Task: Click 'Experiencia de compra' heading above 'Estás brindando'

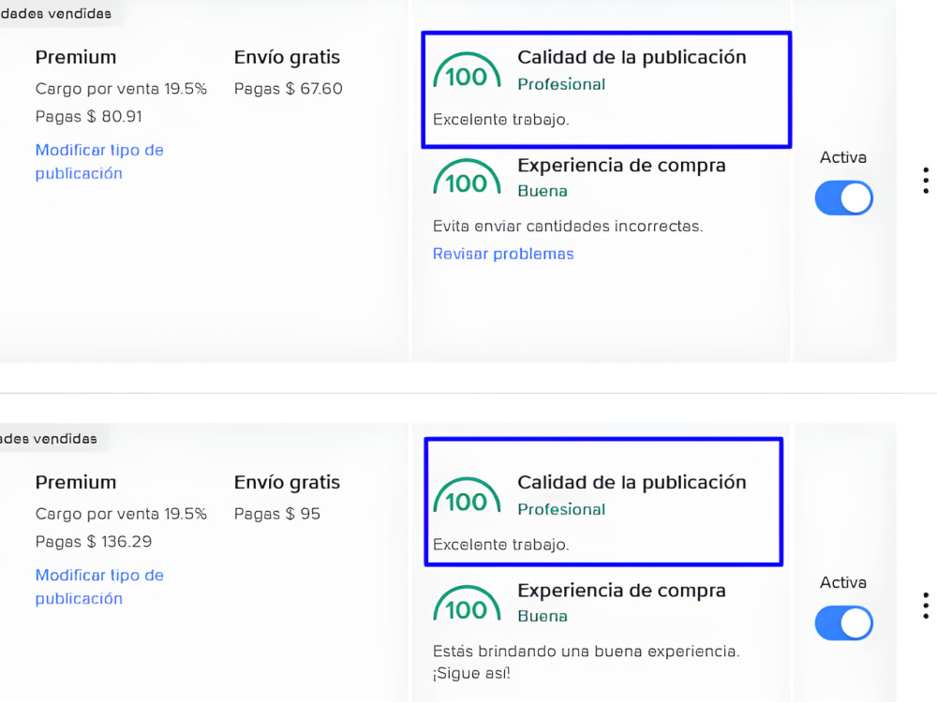Action: point(621,591)
